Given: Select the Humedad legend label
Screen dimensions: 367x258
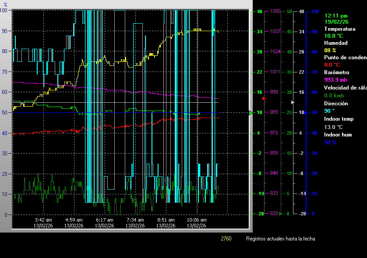Looking at the screenshot, I should 335,43.
